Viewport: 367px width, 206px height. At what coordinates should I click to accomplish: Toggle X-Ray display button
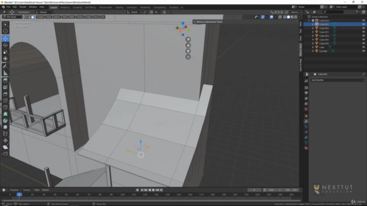click(280, 17)
